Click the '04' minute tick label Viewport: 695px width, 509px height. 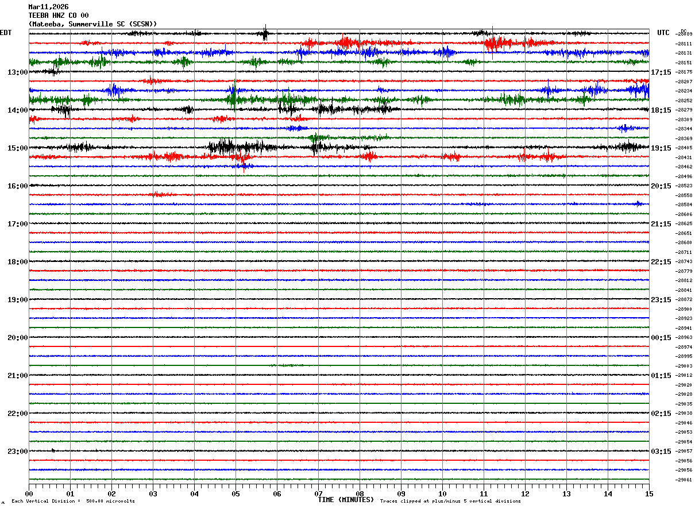194,494
